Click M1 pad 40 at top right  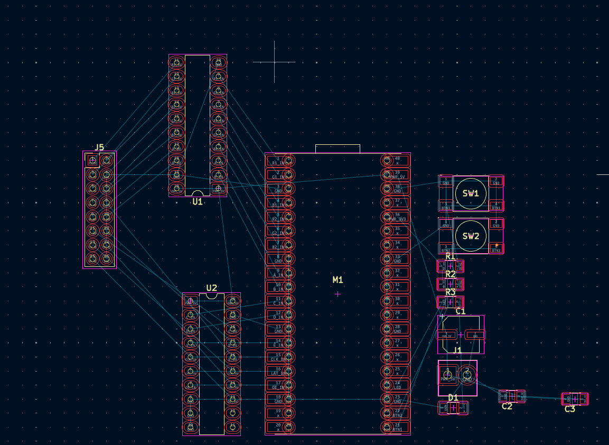coord(397,161)
